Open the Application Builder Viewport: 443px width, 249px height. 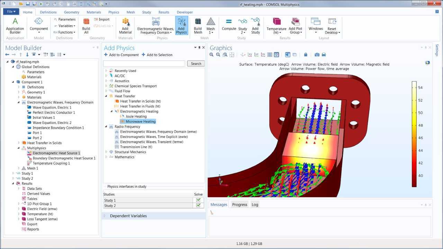15,26
